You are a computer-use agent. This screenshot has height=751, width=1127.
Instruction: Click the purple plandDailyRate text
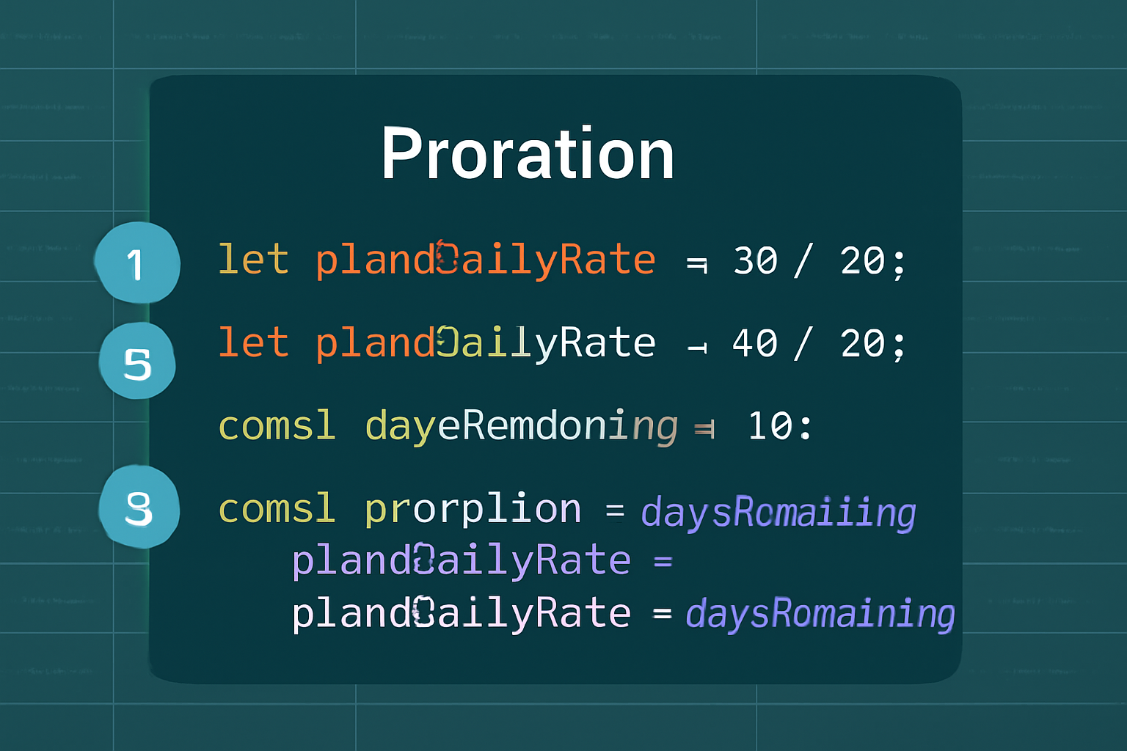pos(461,561)
